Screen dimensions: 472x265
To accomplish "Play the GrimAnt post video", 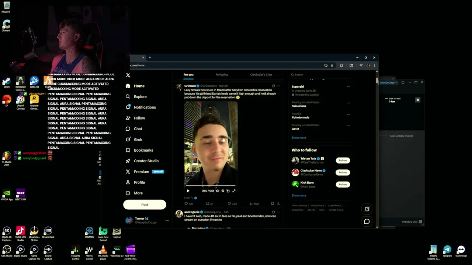I will click(188, 191).
